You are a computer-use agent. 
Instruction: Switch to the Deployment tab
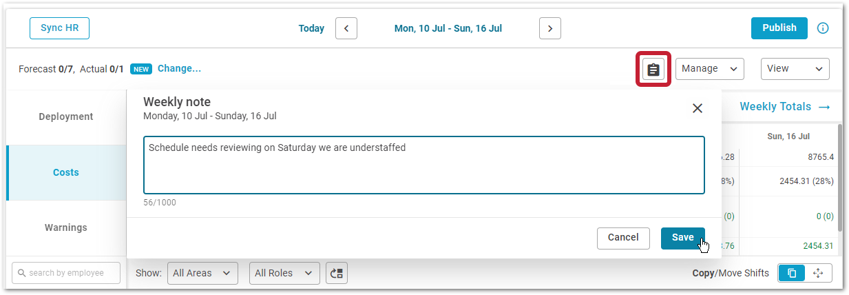tap(66, 116)
